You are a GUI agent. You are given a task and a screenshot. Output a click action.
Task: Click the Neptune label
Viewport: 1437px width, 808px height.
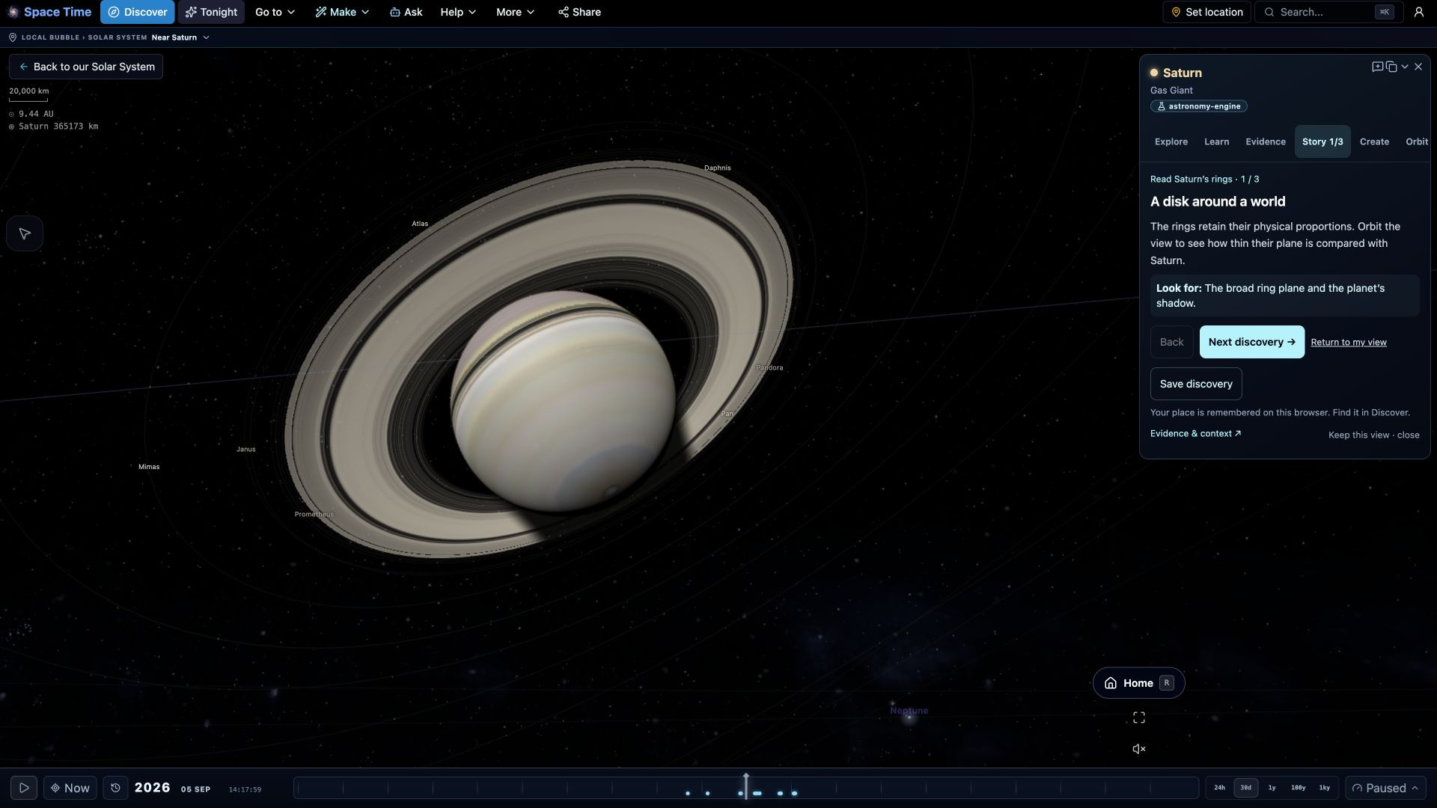(909, 711)
